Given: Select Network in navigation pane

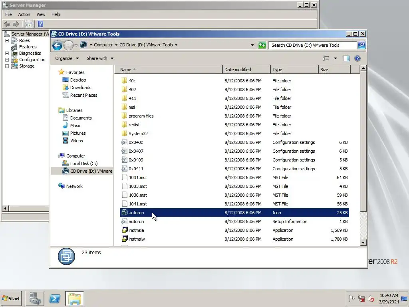Looking at the screenshot, I should (74, 186).
